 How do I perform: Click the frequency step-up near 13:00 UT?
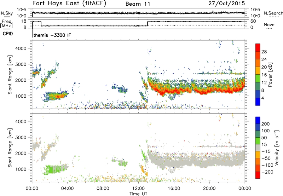(x=148, y=24)
